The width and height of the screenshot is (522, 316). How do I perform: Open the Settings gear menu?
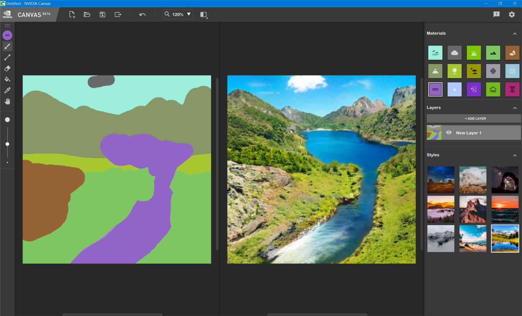(x=512, y=14)
